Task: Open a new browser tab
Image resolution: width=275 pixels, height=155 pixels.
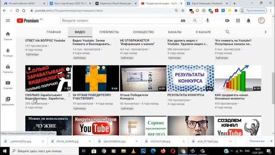Action: point(235,3)
